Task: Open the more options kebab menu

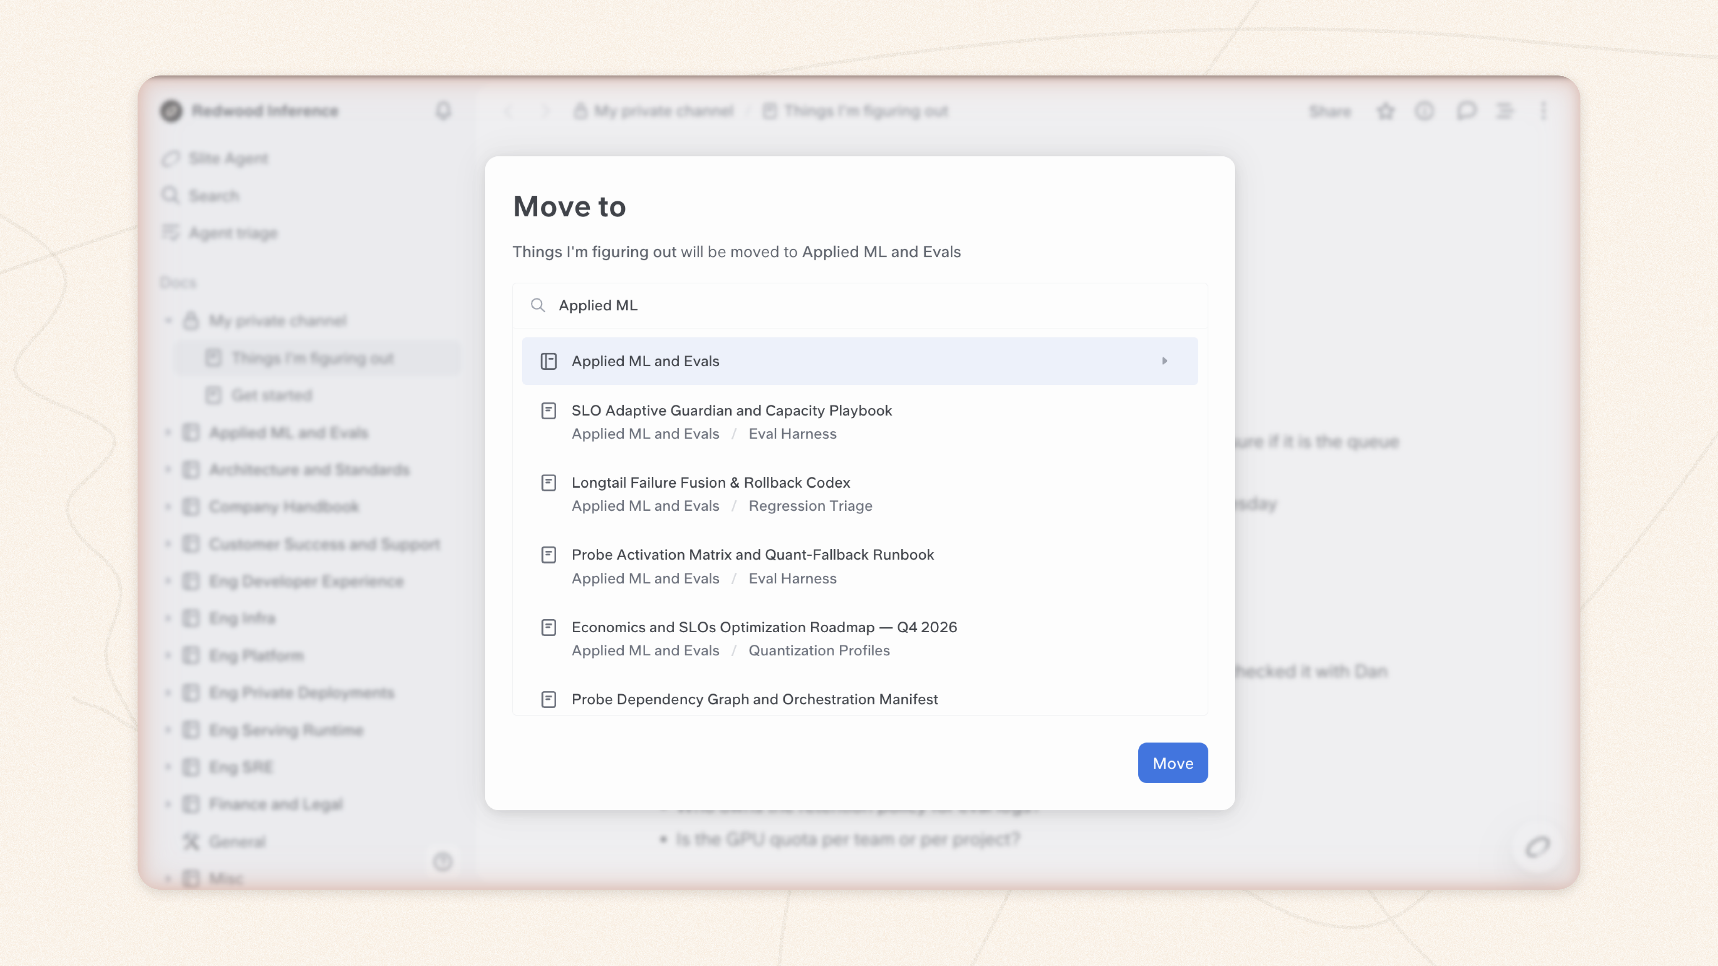Action: coord(1543,111)
